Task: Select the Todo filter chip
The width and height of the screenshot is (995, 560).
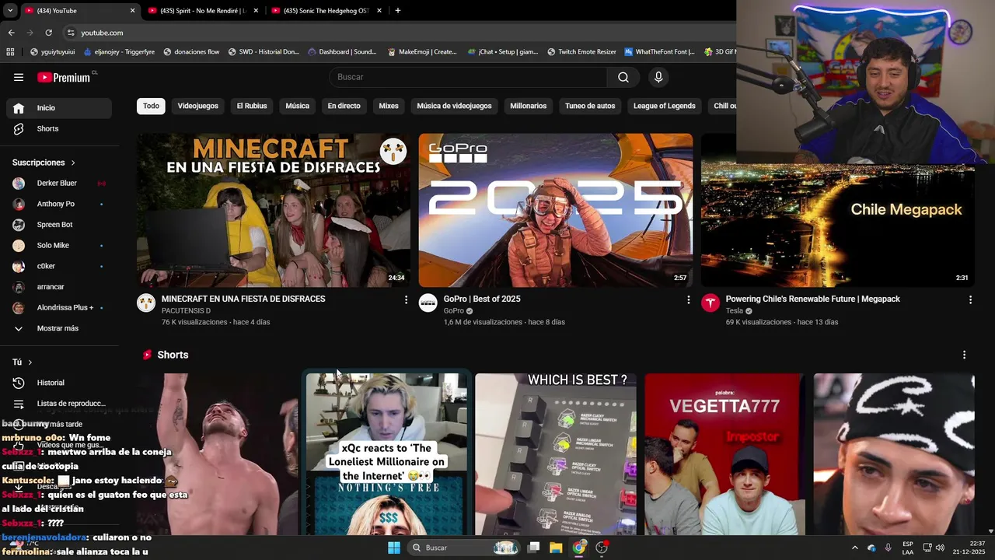Action: click(x=151, y=106)
